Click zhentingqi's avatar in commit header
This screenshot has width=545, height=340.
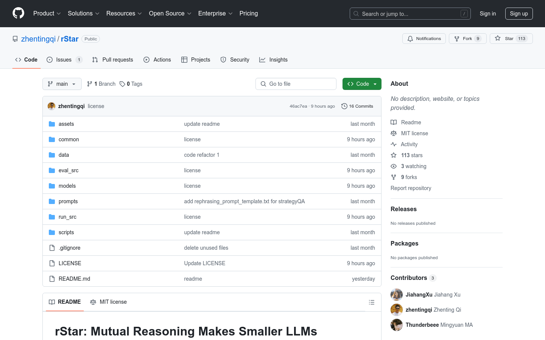pyautogui.click(x=51, y=106)
